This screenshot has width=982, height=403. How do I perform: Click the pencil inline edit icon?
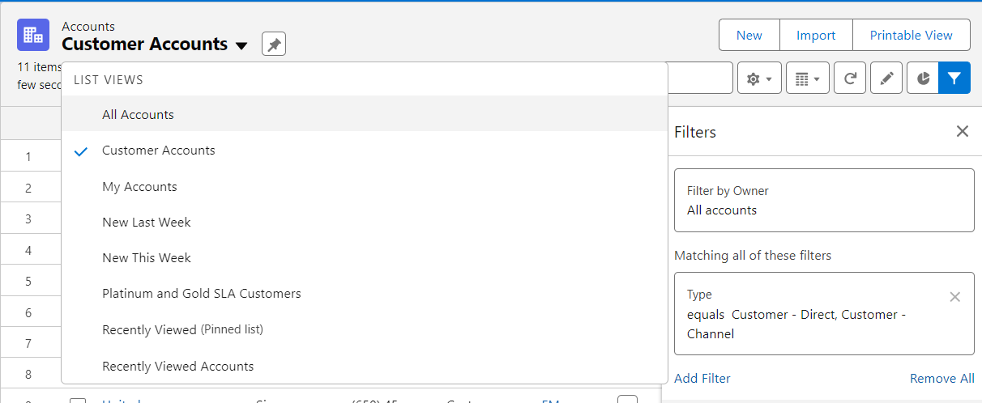(886, 78)
